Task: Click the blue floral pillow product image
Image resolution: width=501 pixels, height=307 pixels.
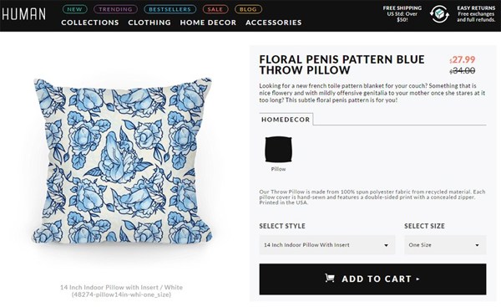Action: click(x=123, y=160)
